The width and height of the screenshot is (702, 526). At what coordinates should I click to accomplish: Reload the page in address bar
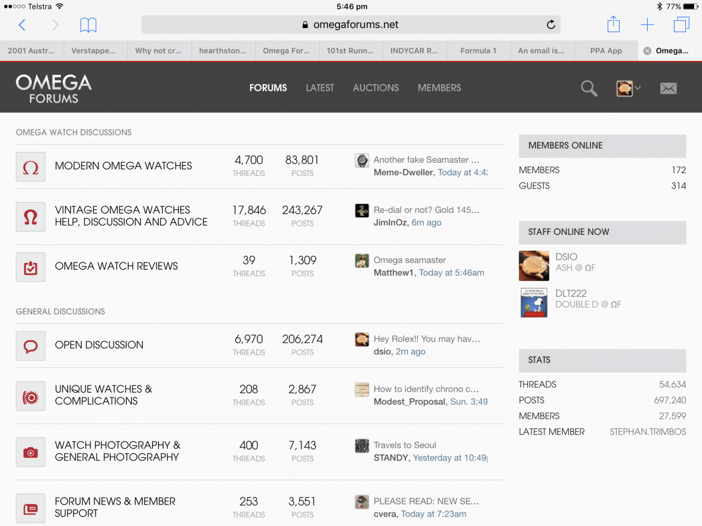pos(550,25)
